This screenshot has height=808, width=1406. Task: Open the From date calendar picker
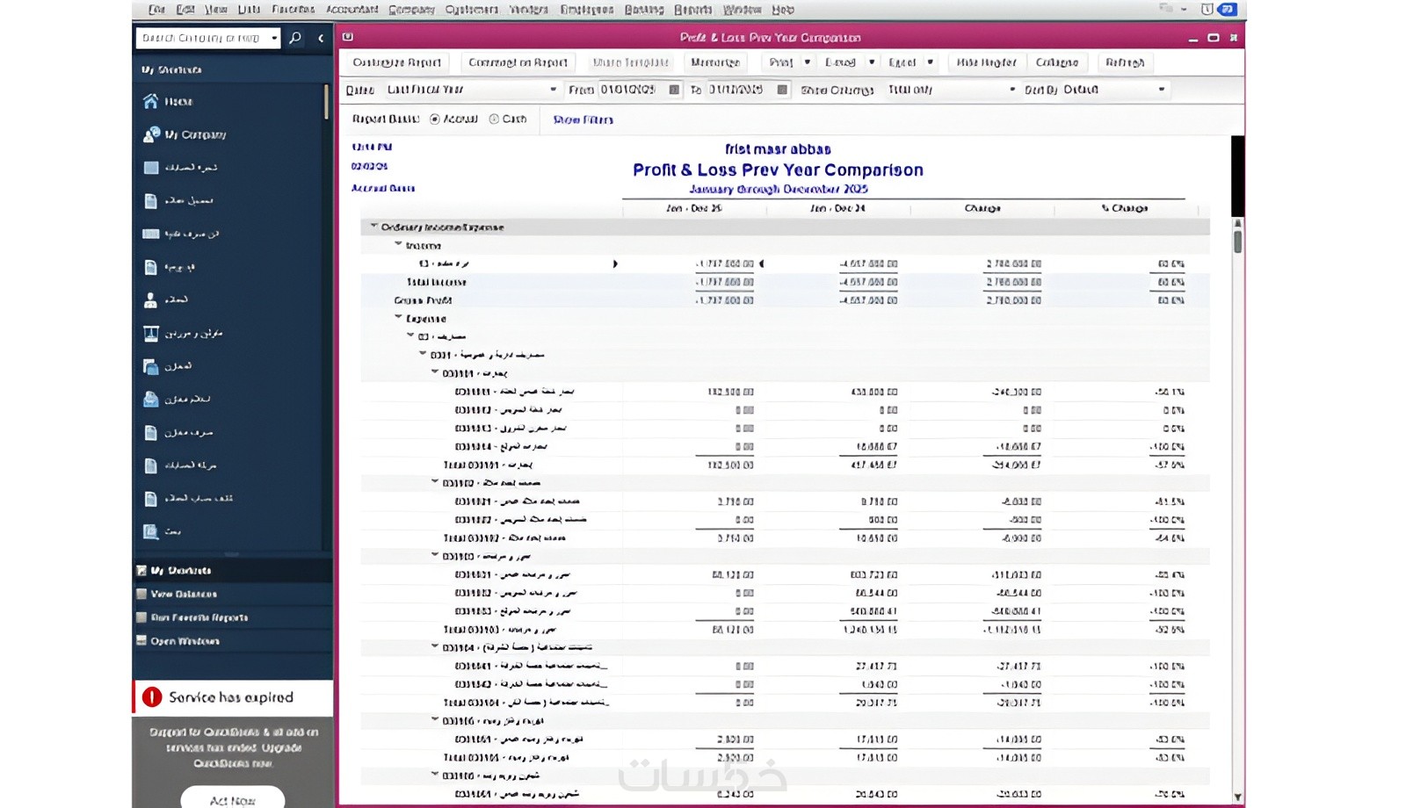[x=674, y=90]
